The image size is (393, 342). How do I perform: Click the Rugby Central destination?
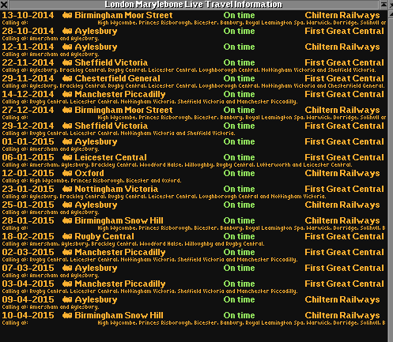click(104, 236)
